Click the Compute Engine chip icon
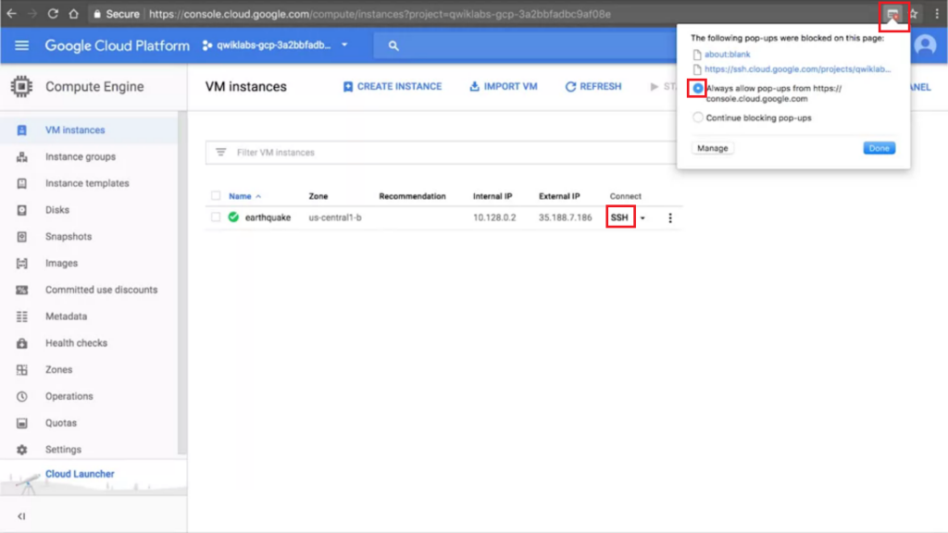Screen dimensions: 948x533 (21, 86)
